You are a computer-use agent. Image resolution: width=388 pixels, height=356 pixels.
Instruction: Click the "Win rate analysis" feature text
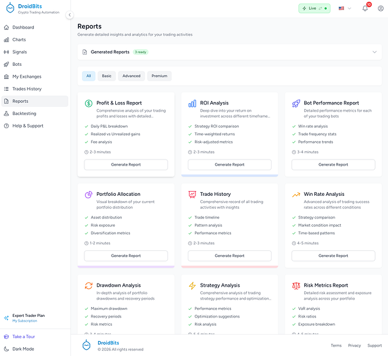pyautogui.click(x=313, y=126)
